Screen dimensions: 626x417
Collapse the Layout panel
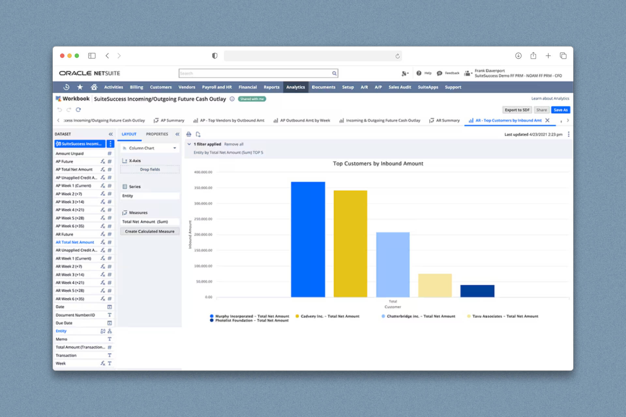point(177,134)
